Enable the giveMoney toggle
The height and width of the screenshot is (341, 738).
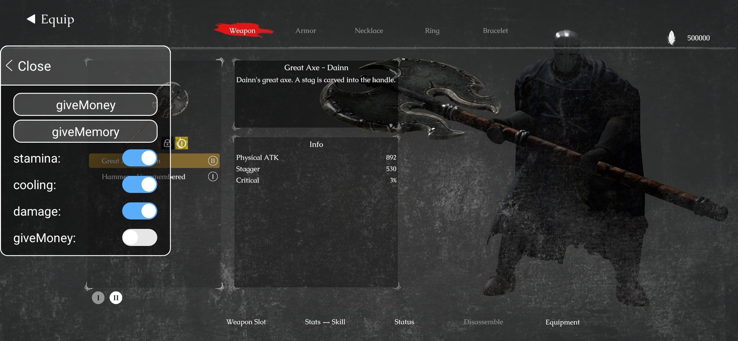[x=140, y=237]
